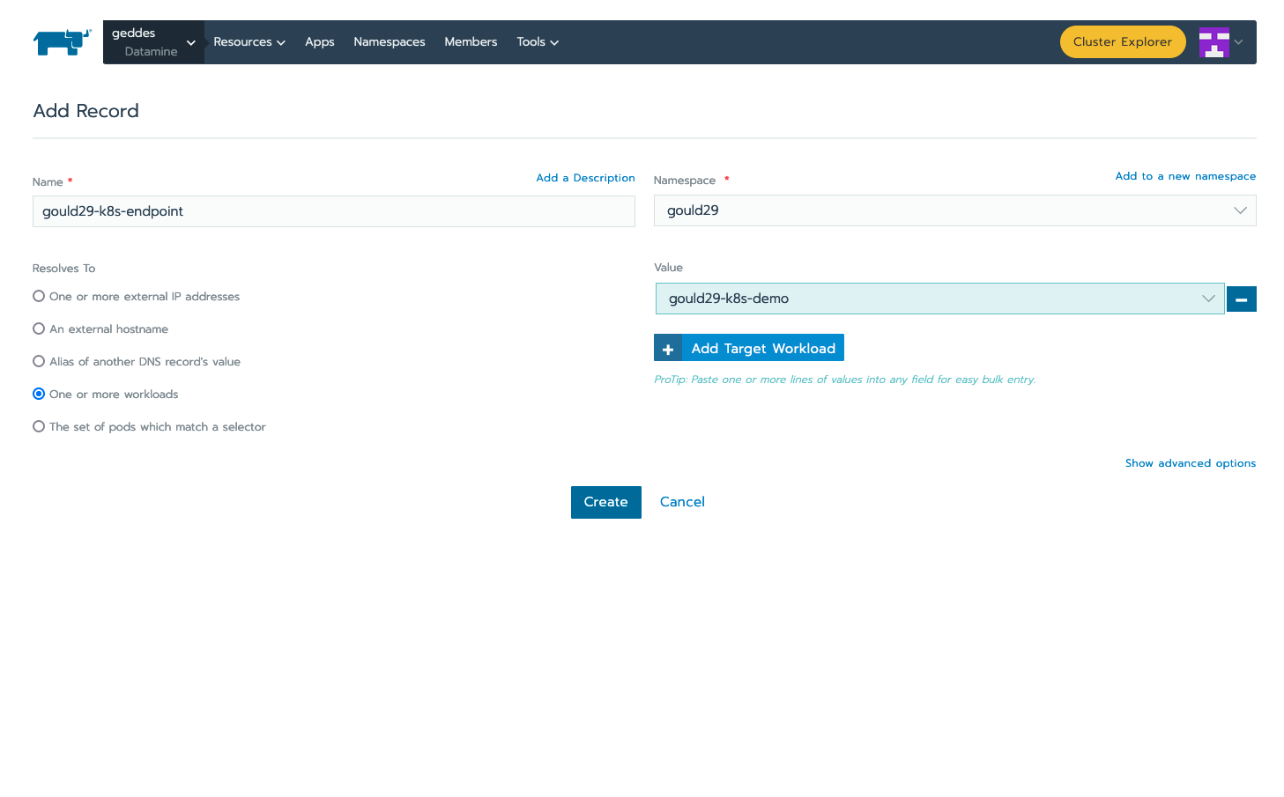Screen dimensions: 1284x797
Task: Go to the Apps section
Action: pos(319,41)
